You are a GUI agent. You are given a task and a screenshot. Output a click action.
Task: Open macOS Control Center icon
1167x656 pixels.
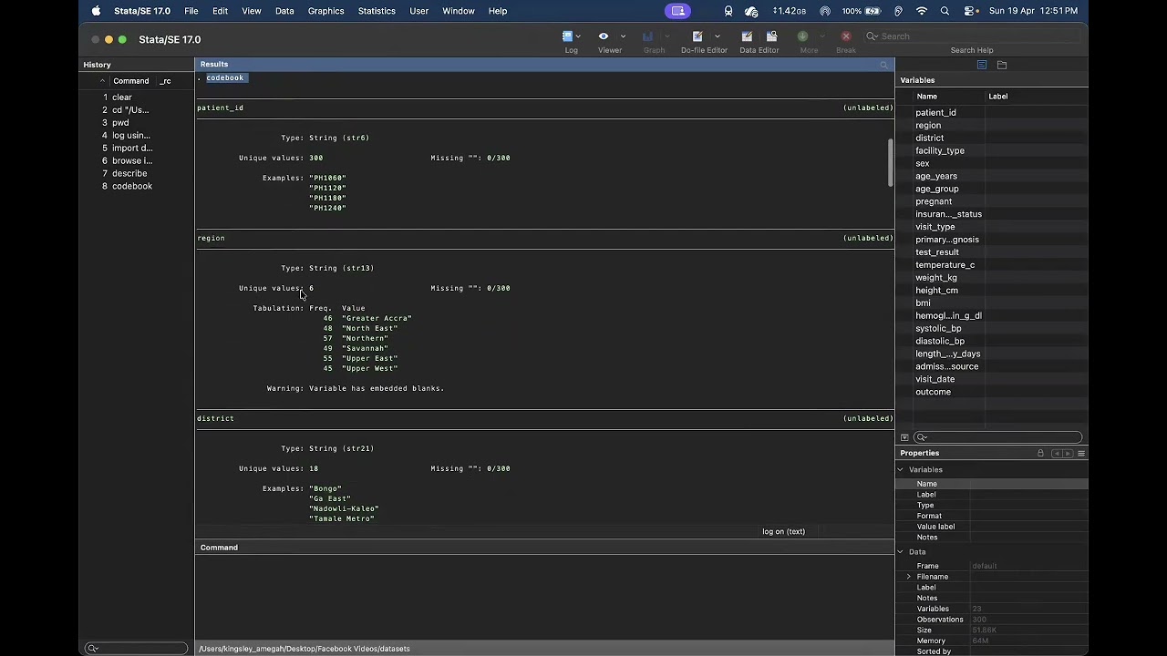click(971, 11)
